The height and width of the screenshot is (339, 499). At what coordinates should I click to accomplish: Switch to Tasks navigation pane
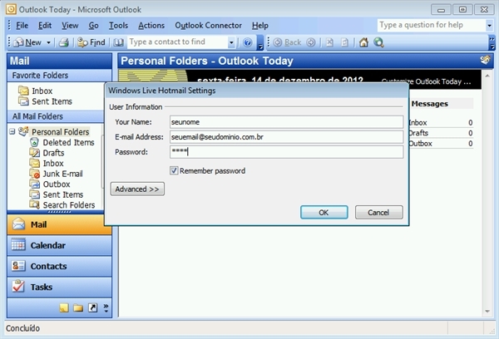pos(60,287)
